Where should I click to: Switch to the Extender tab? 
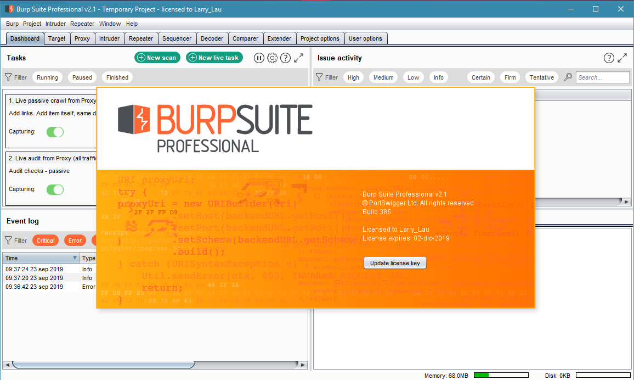coord(279,38)
